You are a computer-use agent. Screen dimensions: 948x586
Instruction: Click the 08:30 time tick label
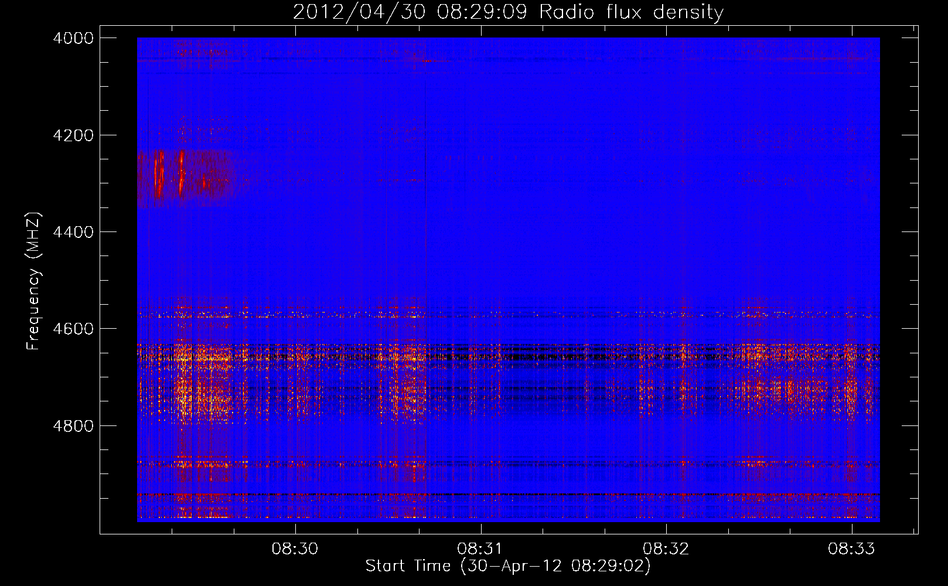[295, 548]
